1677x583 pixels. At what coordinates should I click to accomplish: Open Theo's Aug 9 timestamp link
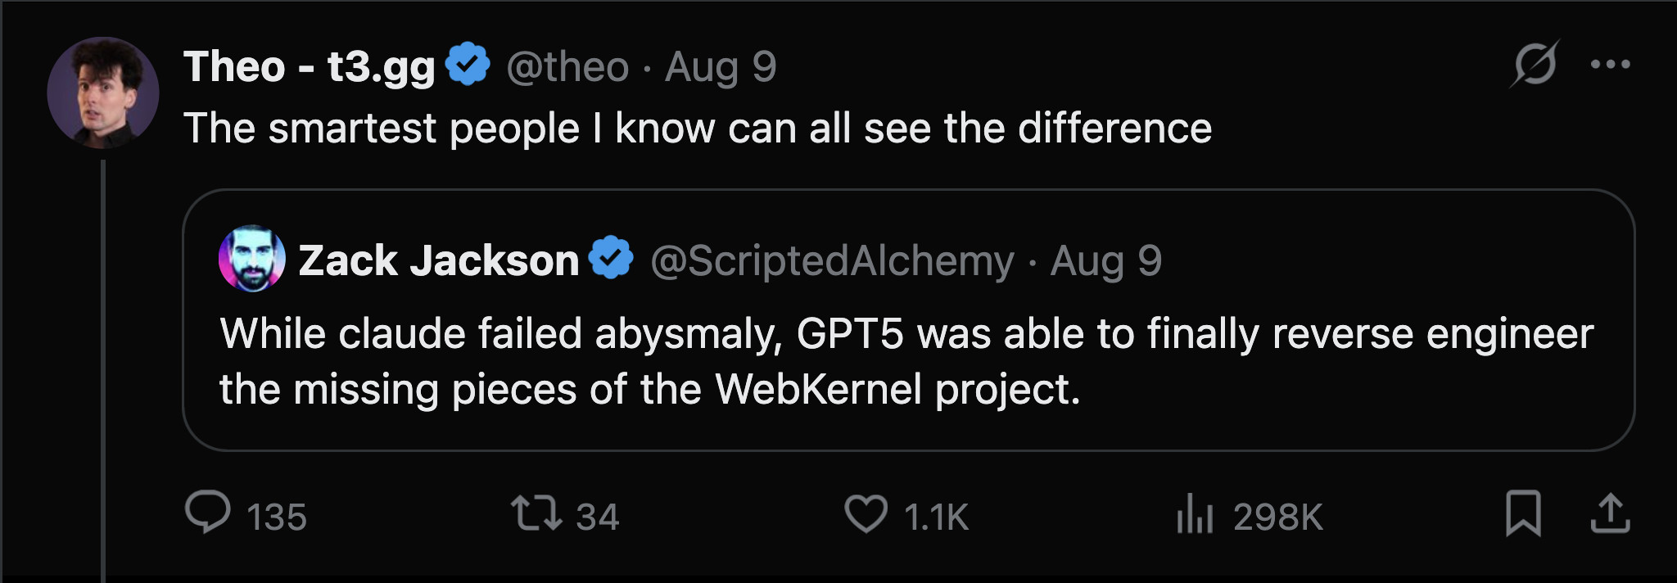[721, 67]
